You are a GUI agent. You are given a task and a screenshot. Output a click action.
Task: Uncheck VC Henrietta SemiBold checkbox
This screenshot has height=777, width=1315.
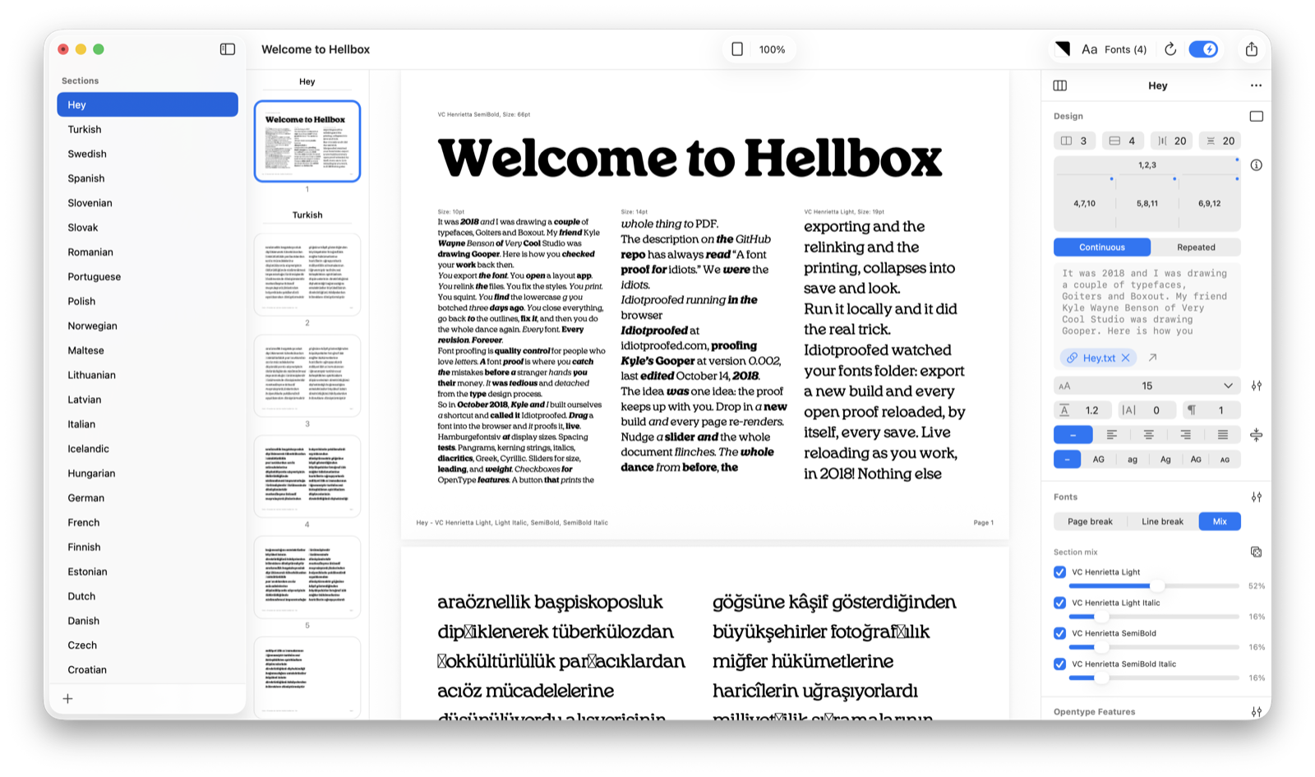click(1059, 633)
